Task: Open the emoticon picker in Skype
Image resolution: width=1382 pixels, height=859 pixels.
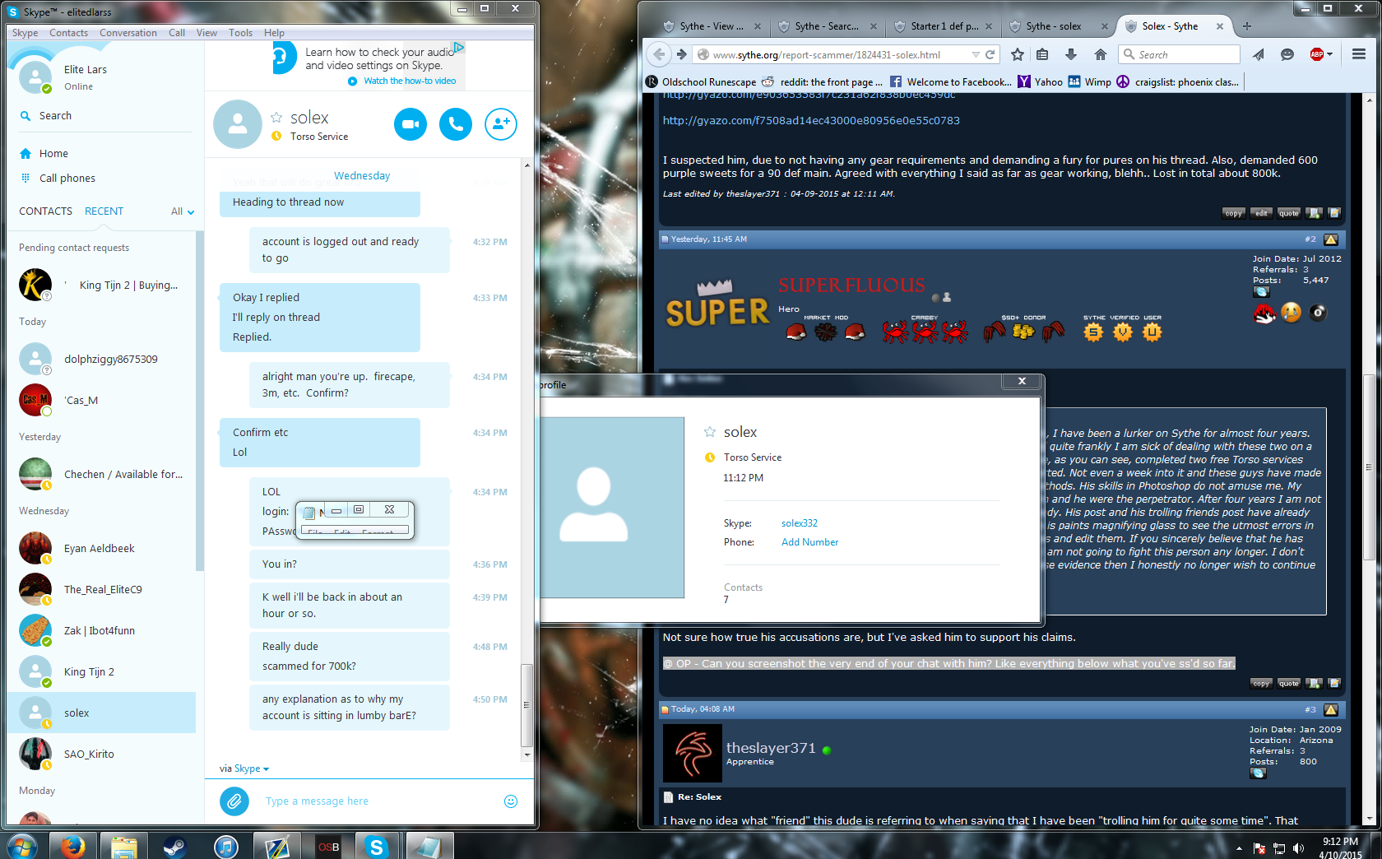Action: click(x=511, y=801)
